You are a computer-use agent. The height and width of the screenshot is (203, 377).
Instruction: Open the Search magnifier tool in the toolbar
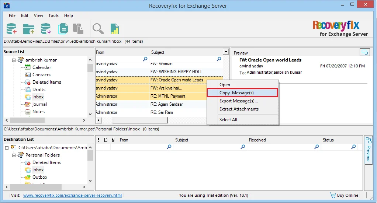pos(98,29)
